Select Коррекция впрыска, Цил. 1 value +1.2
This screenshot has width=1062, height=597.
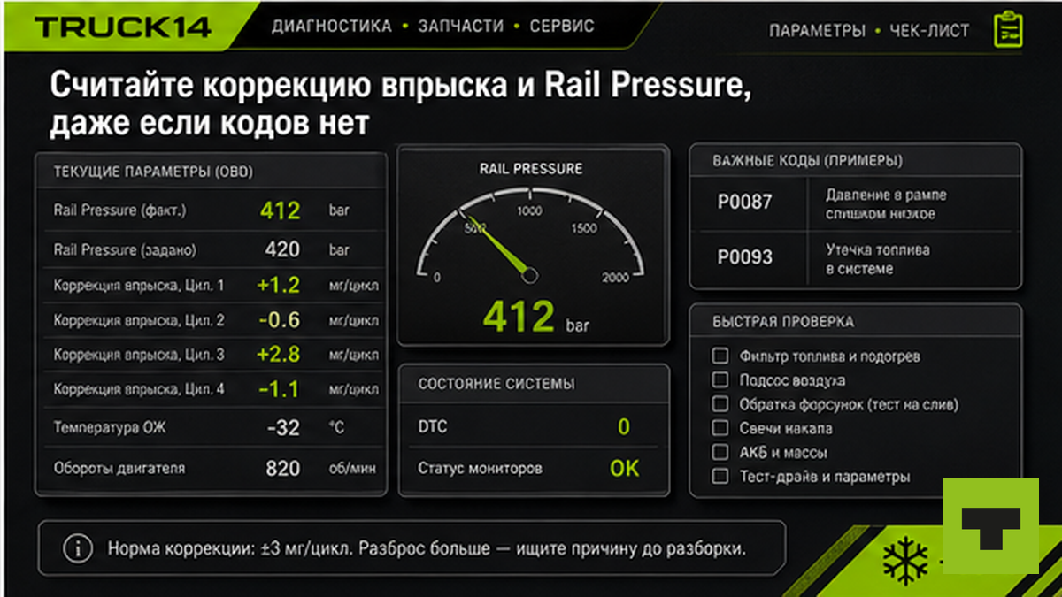[278, 285]
